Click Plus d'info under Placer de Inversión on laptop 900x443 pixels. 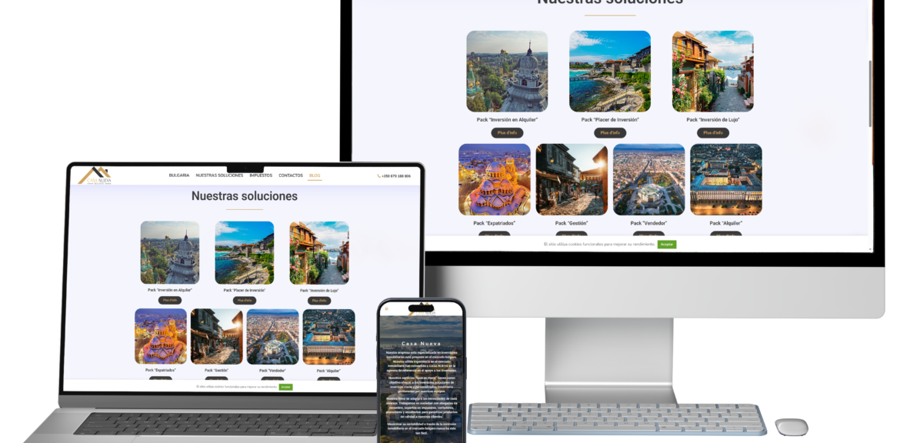click(245, 300)
